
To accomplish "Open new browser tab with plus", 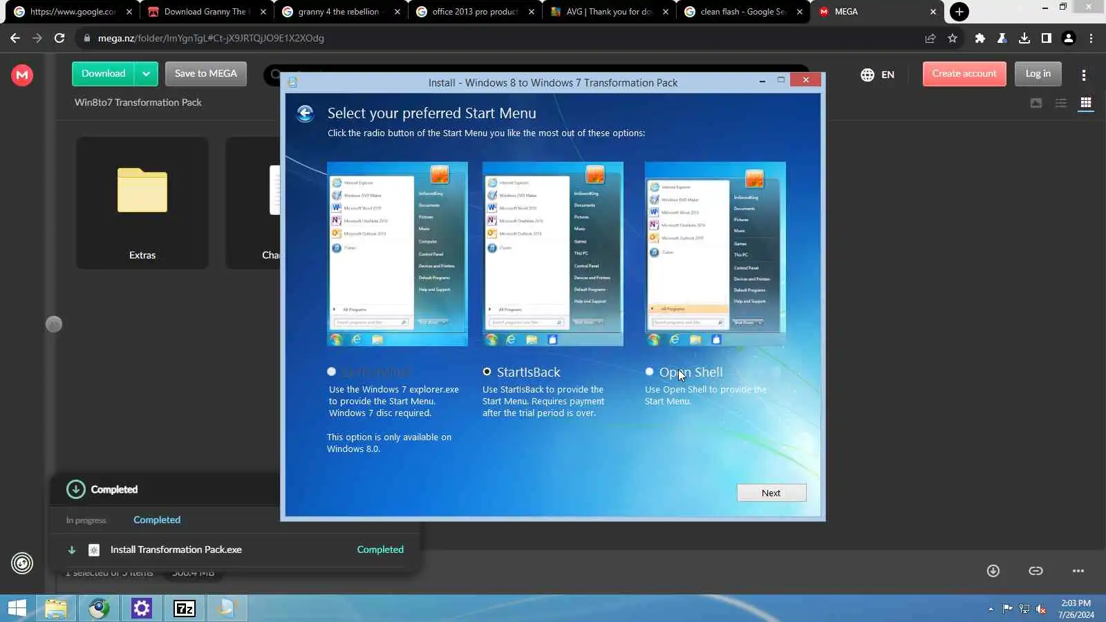I will [959, 12].
